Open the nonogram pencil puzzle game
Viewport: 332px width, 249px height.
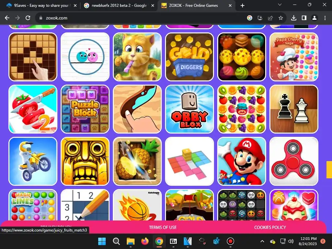coord(85,205)
